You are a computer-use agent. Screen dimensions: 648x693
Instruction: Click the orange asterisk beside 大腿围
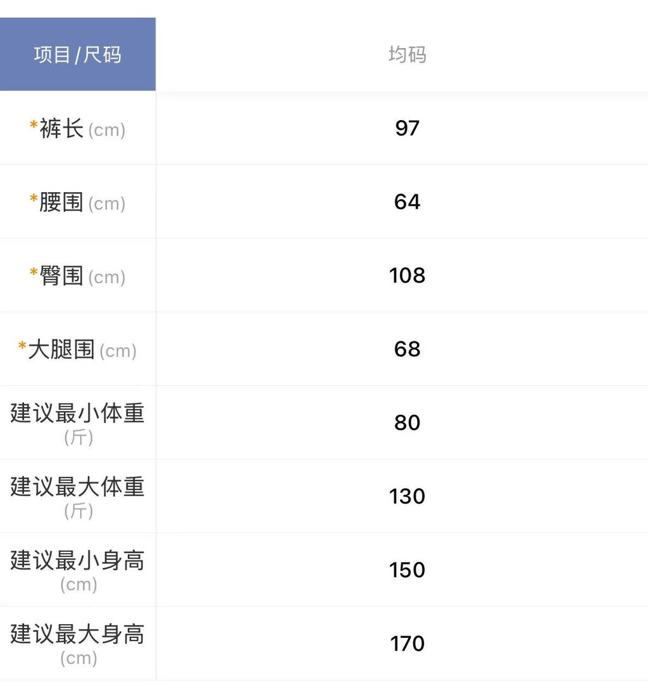coord(22,346)
